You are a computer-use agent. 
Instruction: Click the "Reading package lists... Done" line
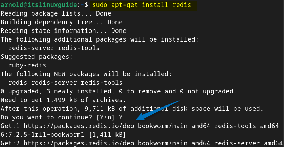[56, 14]
